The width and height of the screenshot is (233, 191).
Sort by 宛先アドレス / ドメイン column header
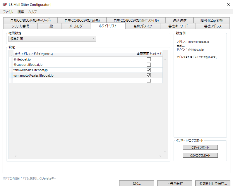point(74,54)
